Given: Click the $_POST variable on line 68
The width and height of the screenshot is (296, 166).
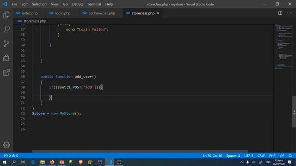Looking at the screenshot, I should [x=74, y=87].
